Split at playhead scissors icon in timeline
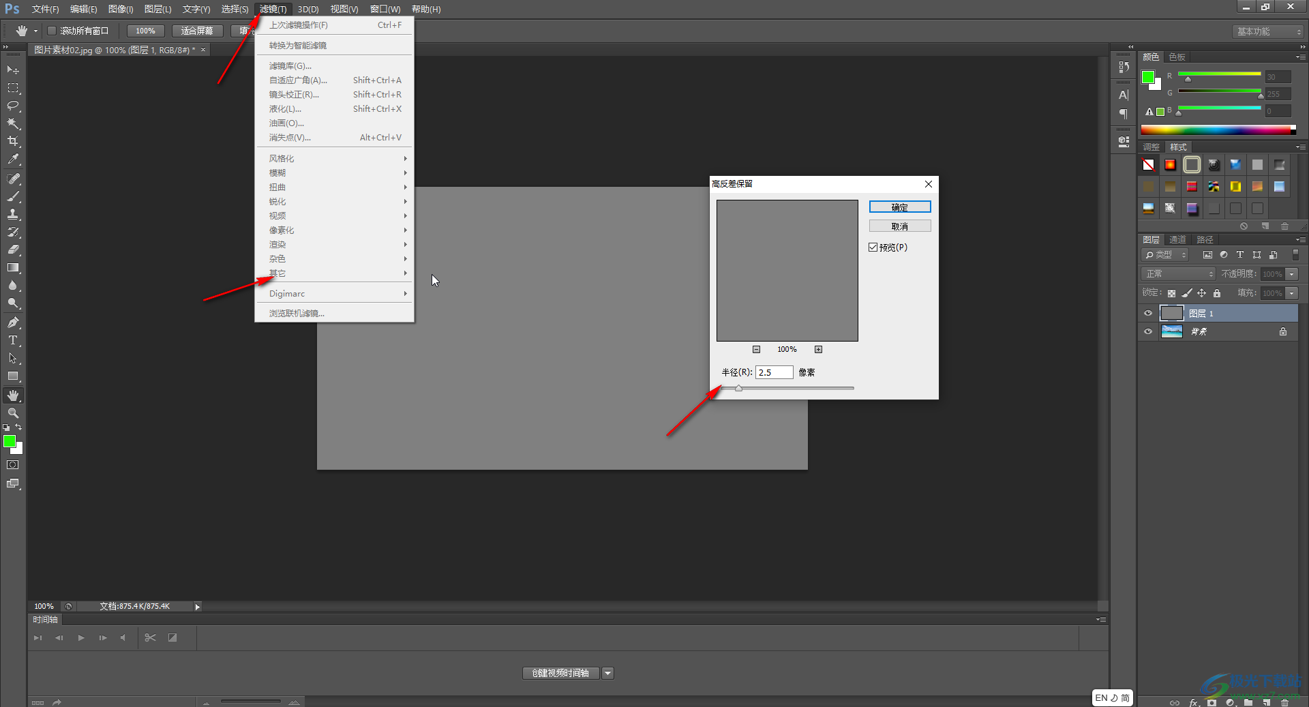This screenshot has width=1309, height=707. tap(151, 637)
